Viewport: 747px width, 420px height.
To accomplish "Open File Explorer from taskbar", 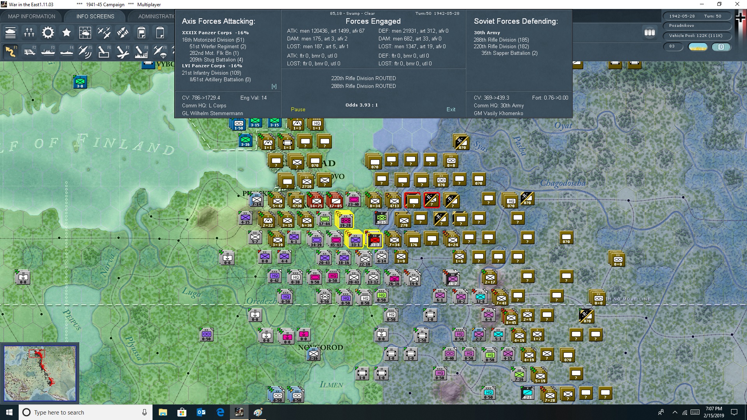I will (163, 412).
